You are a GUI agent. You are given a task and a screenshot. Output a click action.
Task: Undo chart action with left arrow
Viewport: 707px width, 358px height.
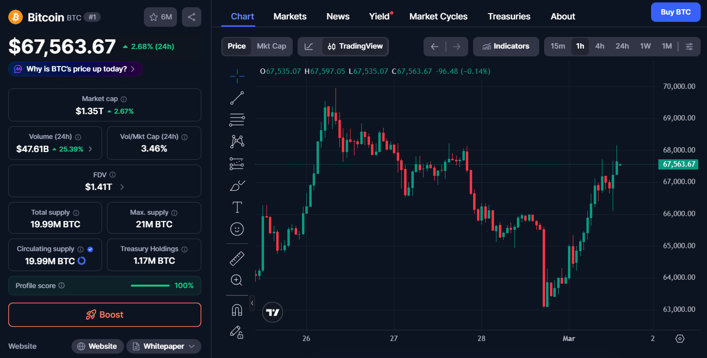(x=435, y=47)
